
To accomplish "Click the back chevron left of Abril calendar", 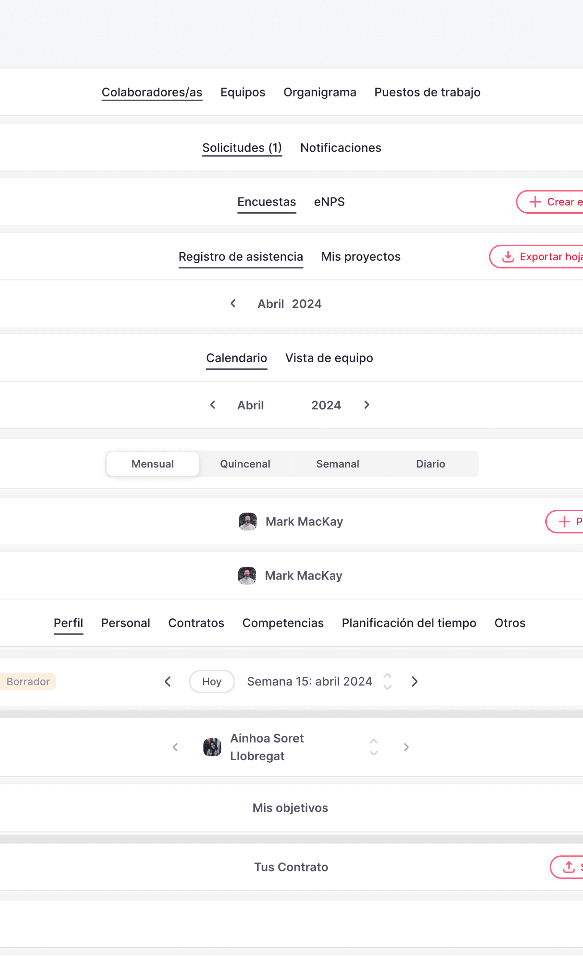I will click(213, 405).
